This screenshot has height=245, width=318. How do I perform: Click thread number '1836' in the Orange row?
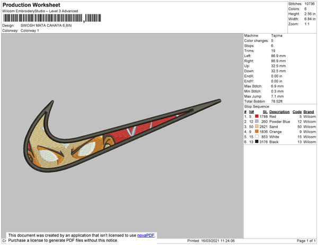click(263, 131)
